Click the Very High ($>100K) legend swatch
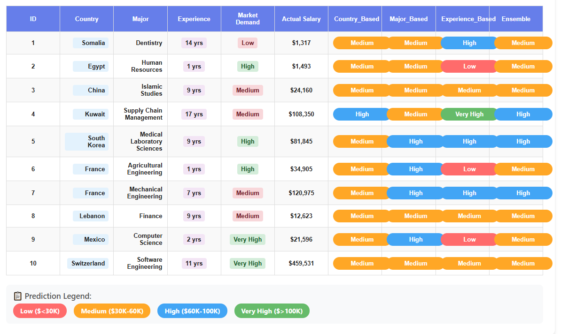Image resolution: width=568 pixels, height=334 pixels. (x=272, y=311)
